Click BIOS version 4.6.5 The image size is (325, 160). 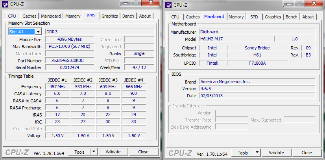click(257, 89)
